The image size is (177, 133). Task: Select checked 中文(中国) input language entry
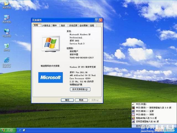click(x=154, y=104)
